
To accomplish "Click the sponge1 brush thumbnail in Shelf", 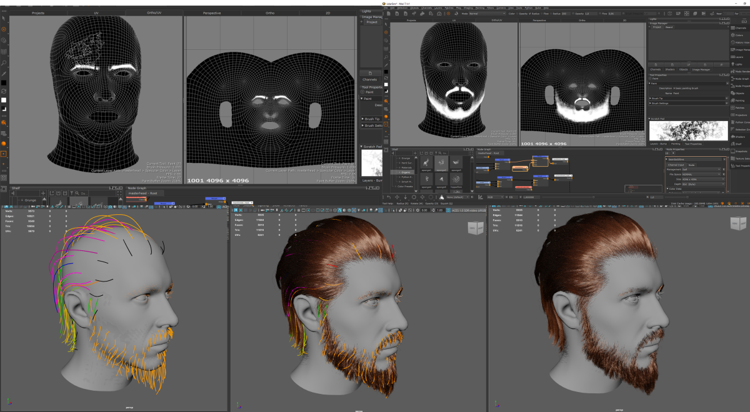I will 426,162.
